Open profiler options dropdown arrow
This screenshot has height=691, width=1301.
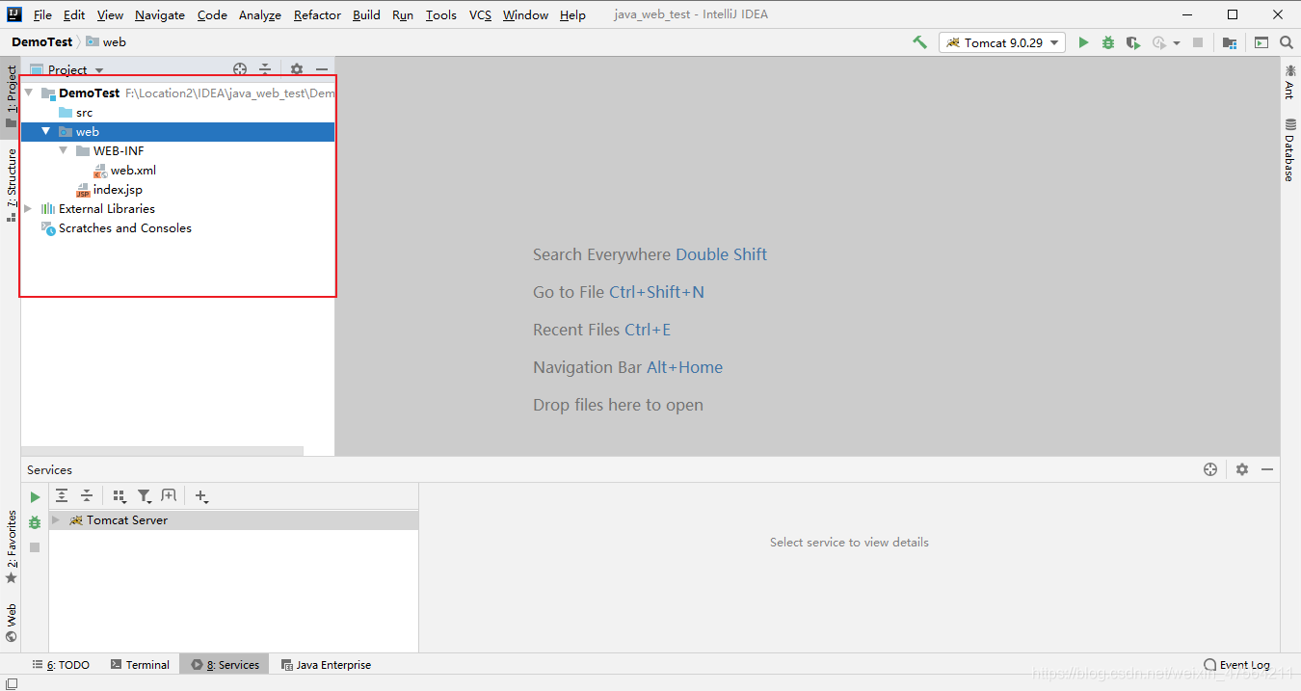click(1177, 42)
